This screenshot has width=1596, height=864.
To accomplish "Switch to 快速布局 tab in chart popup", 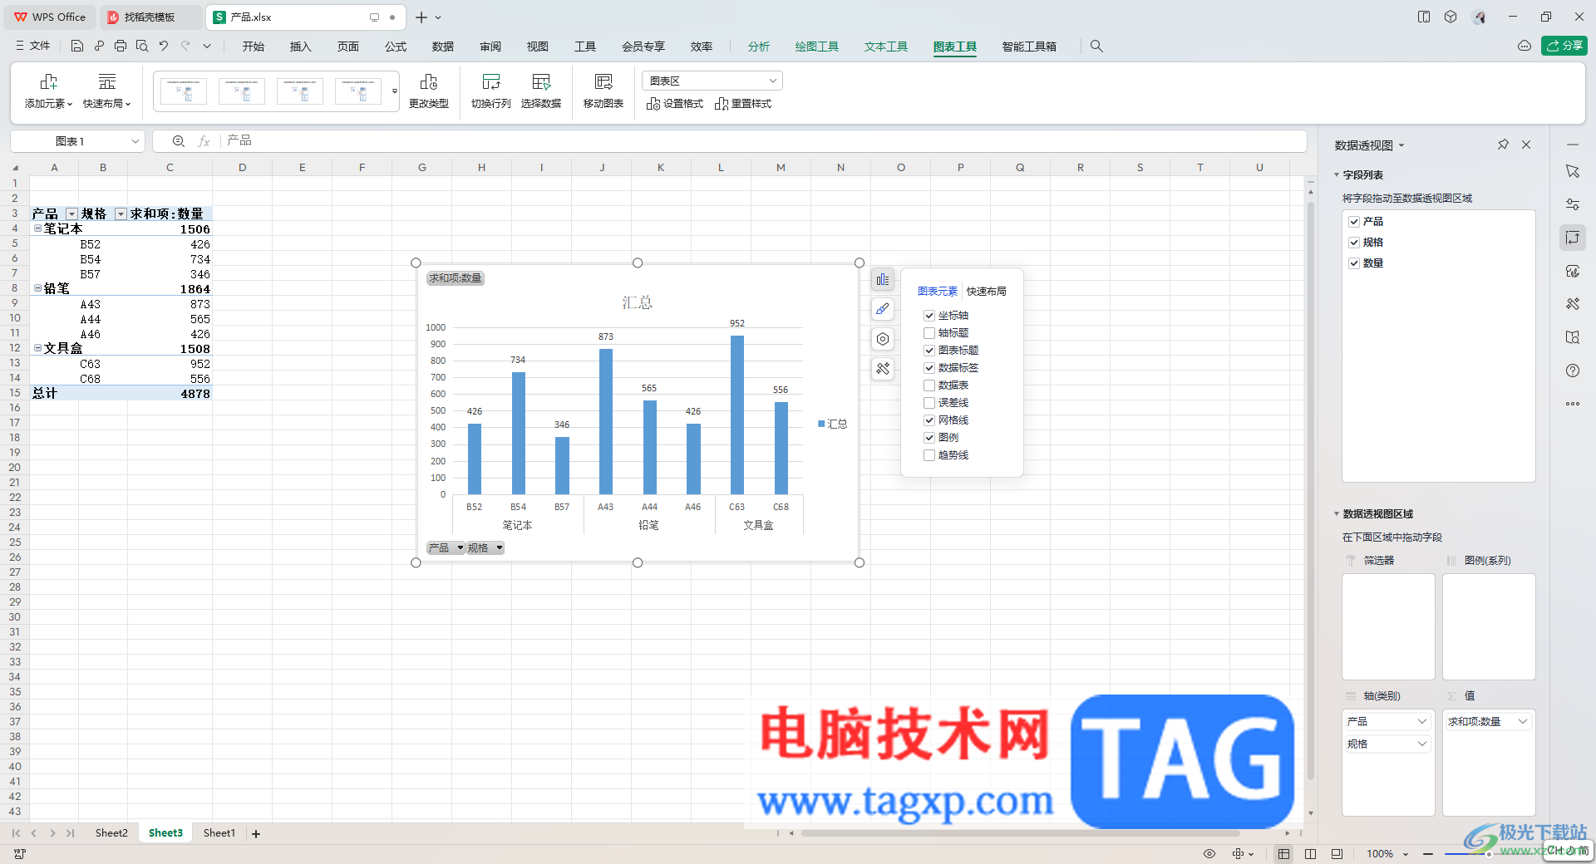I will [987, 292].
